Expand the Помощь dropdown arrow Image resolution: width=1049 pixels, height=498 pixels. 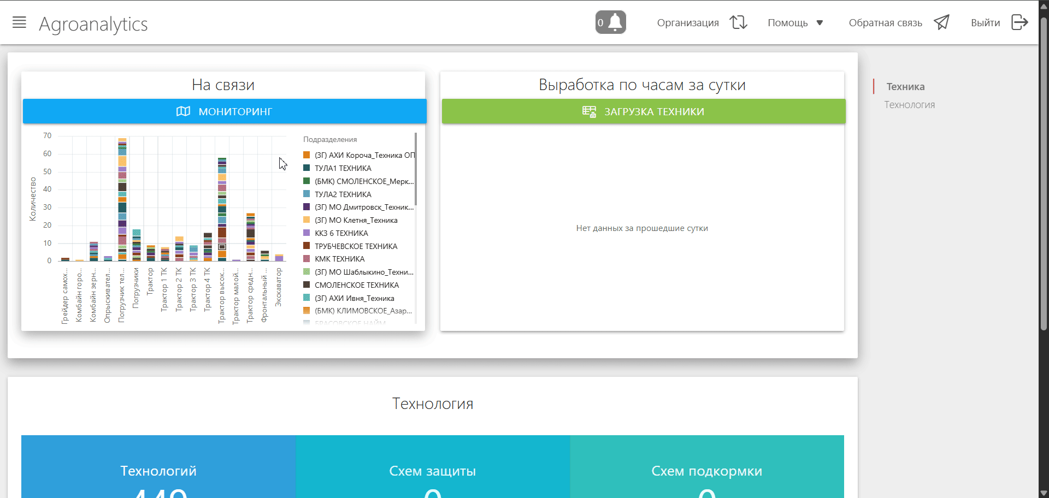(x=820, y=23)
